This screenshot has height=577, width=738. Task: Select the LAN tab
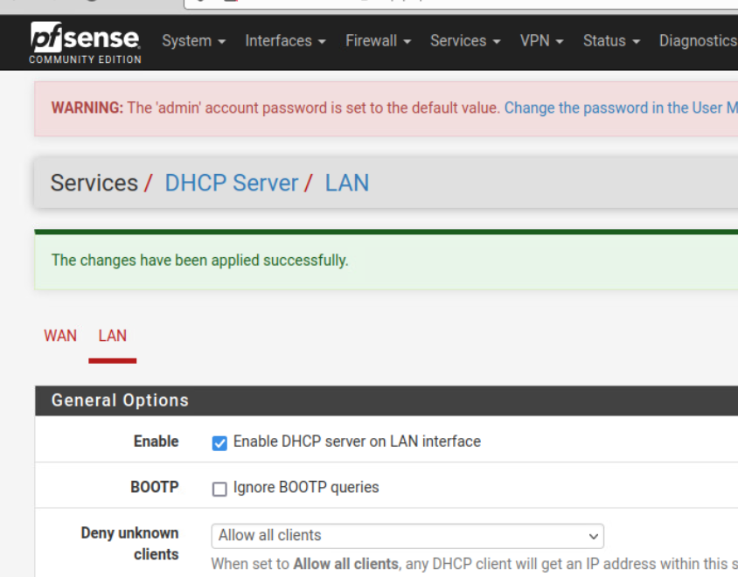click(x=112, y=336)
